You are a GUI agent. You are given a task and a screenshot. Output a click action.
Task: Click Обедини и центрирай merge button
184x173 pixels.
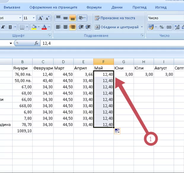(x=117, y=27)
